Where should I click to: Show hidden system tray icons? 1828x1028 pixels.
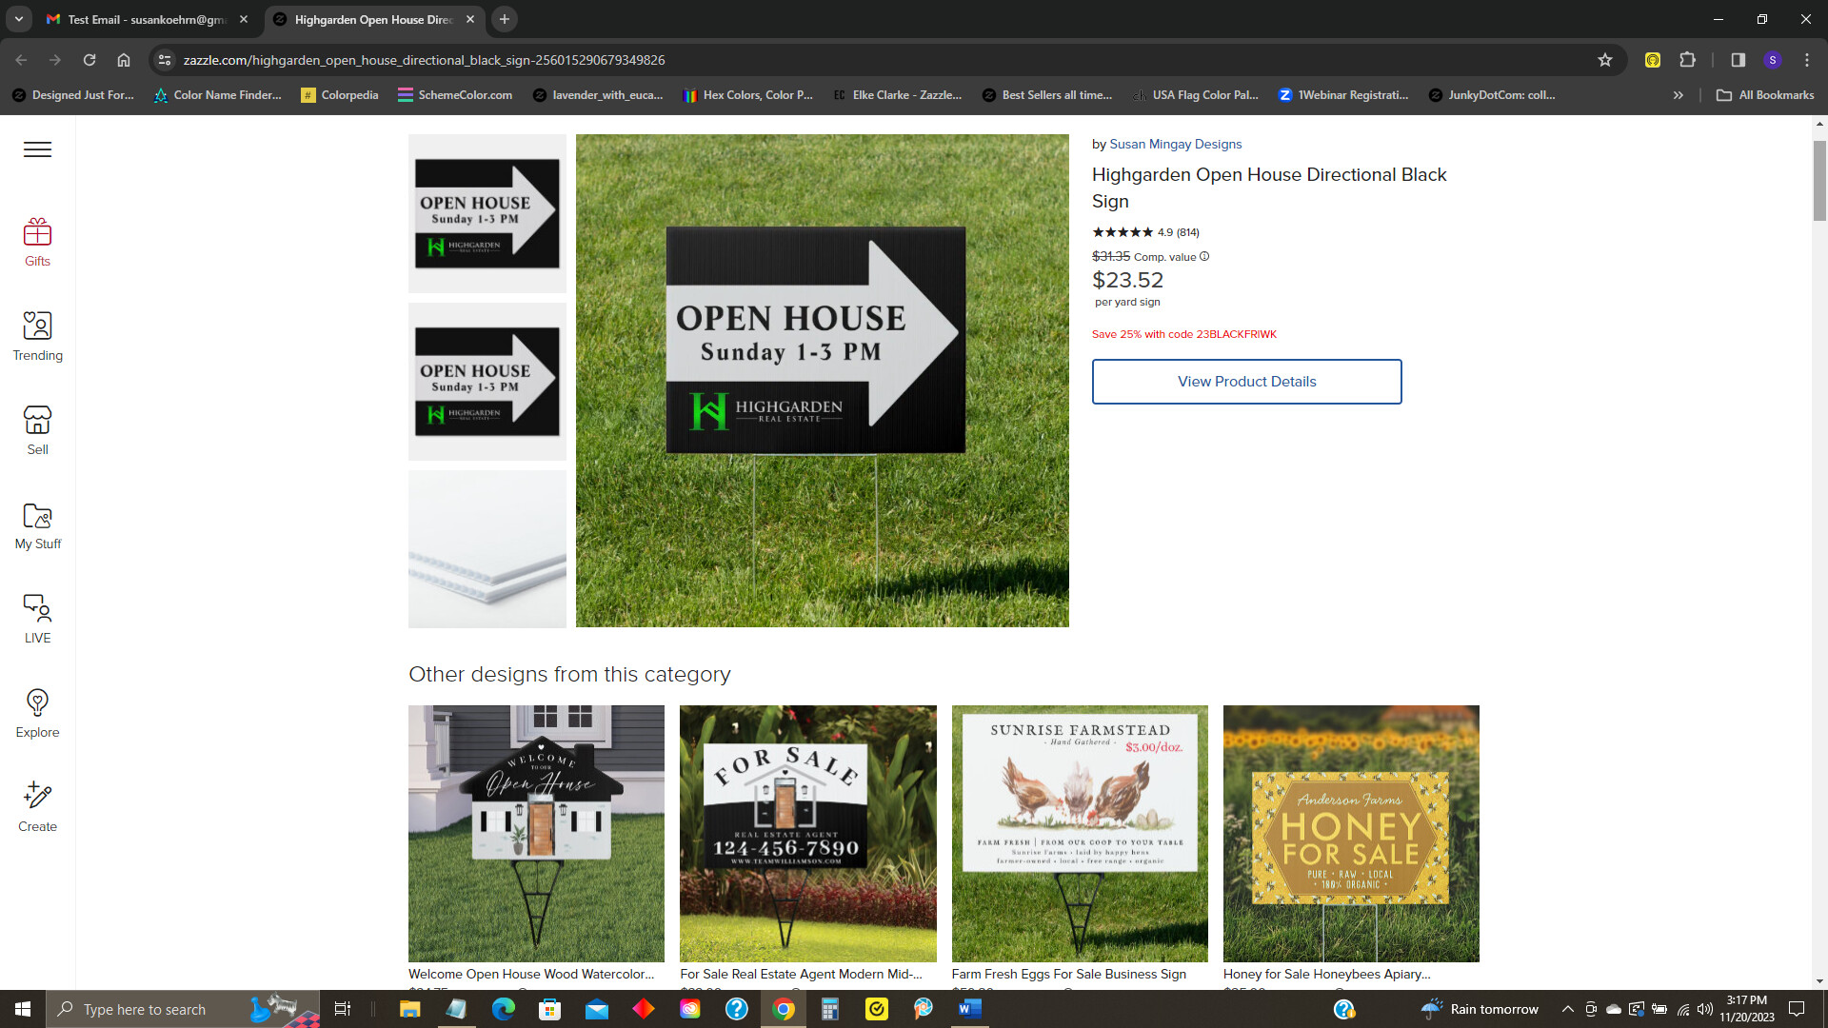pos(1567,1009)
